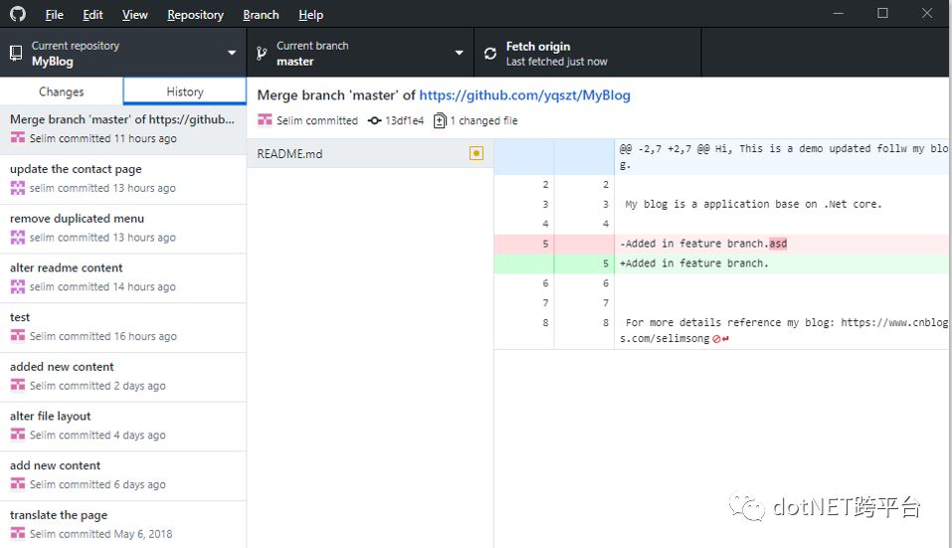Open the github.com/yqszt/MyBlog link

pos(524,95)
